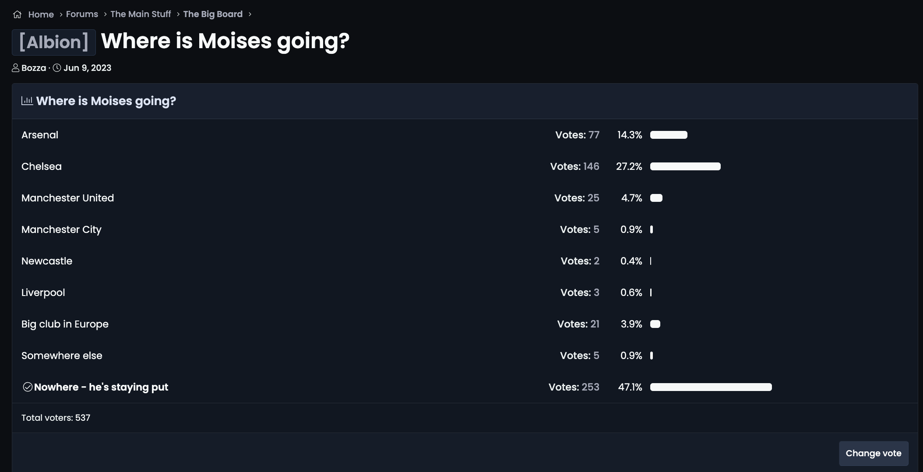Click the user icon beside Bozza
The height and width of the screenshot is (472, 923).
[x=15, y=68]
